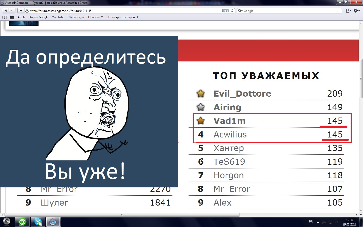Open Mail.ru Agent in taskbar

[22, 222]
